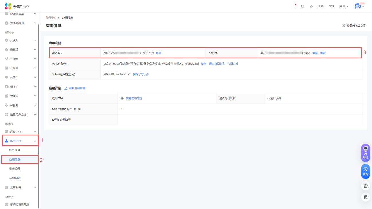Click the feedback note icon at bottom right
The image size is (372, 209).
366,197
